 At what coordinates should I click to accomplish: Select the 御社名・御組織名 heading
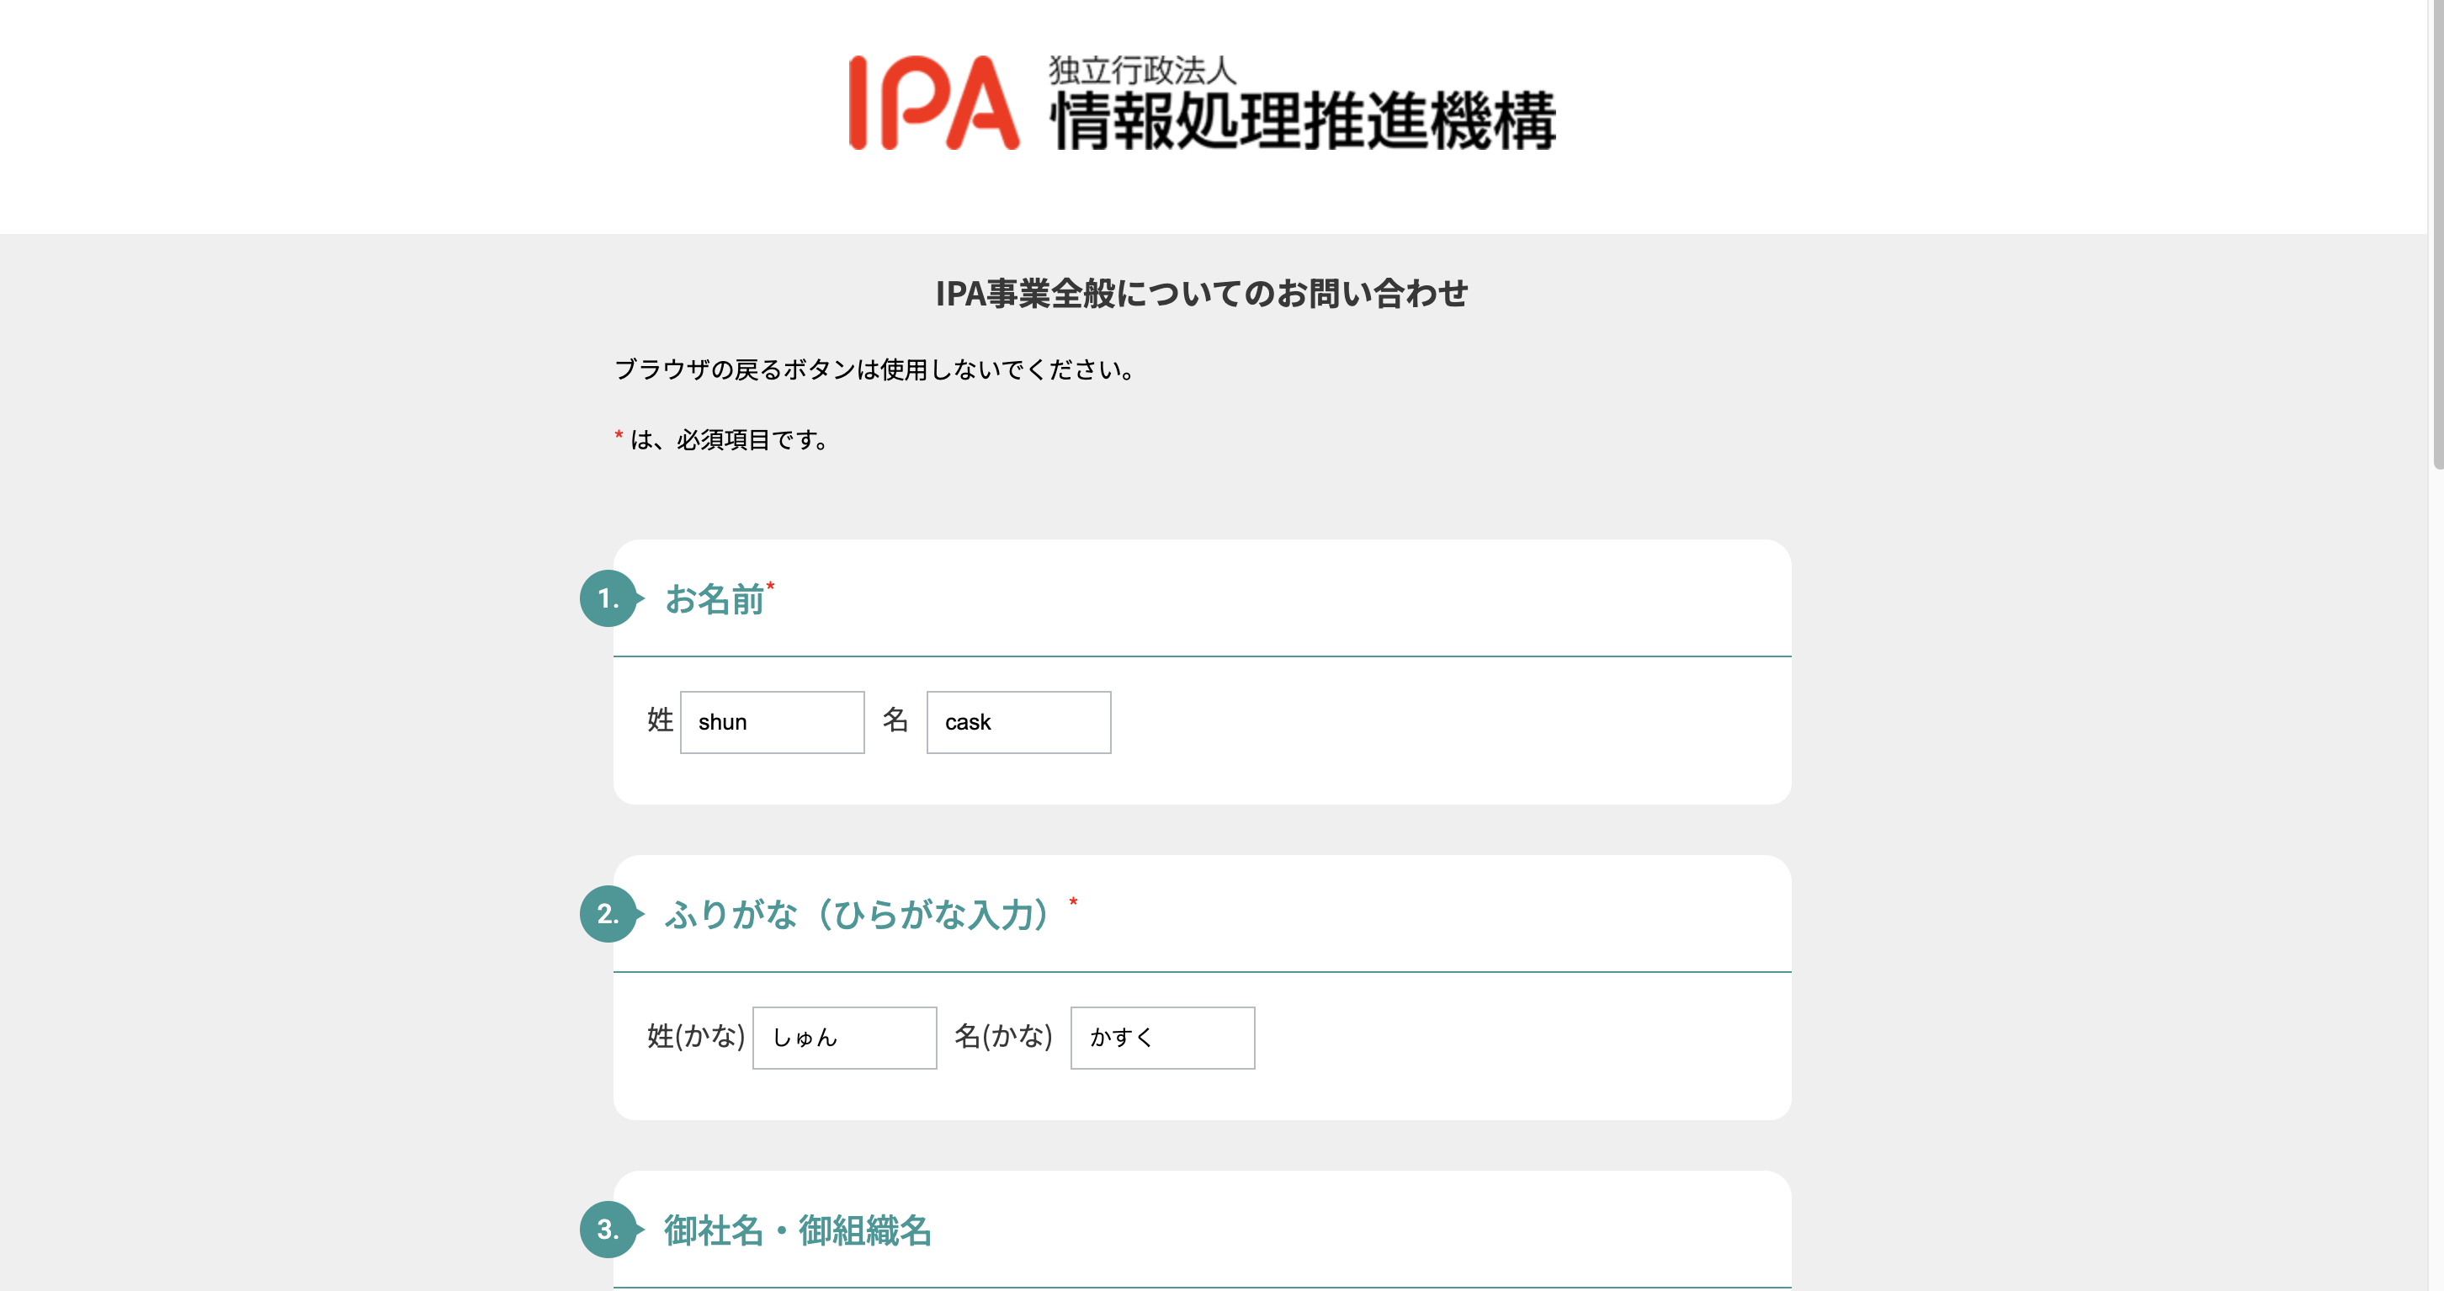pos(799,1232)
